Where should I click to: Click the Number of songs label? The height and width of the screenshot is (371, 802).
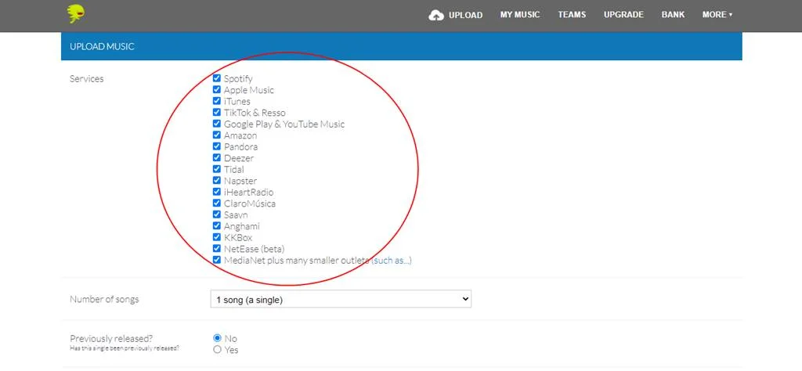coord(104,300)
